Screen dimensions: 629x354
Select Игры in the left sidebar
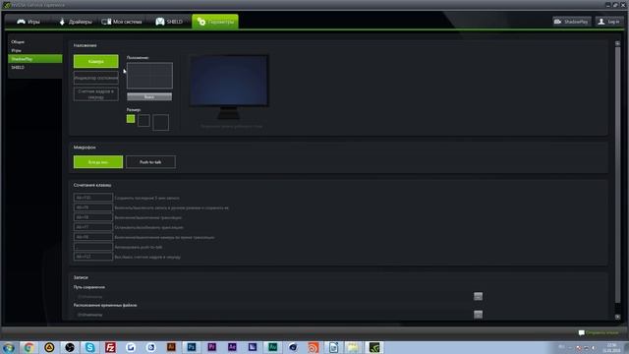pos(16,50)
